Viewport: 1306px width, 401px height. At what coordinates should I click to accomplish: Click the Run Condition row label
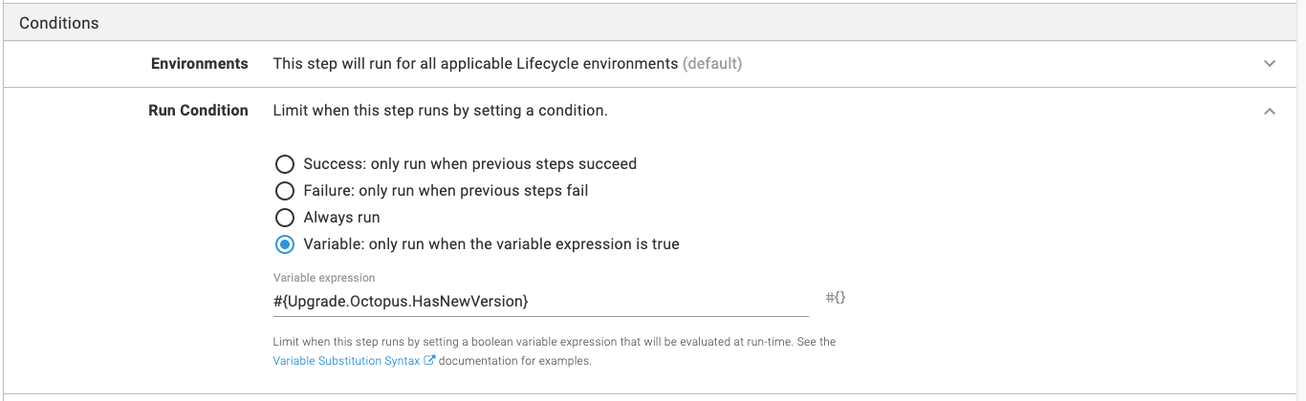(x=198, y=111)
